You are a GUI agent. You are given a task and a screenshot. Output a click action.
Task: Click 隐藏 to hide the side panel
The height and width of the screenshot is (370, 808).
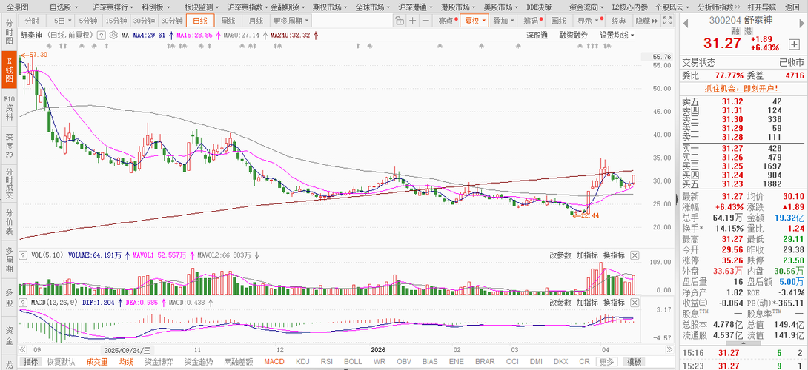646,21
